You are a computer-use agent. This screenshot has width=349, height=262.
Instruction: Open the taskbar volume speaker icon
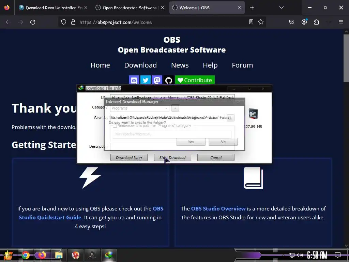pos(300,255)
